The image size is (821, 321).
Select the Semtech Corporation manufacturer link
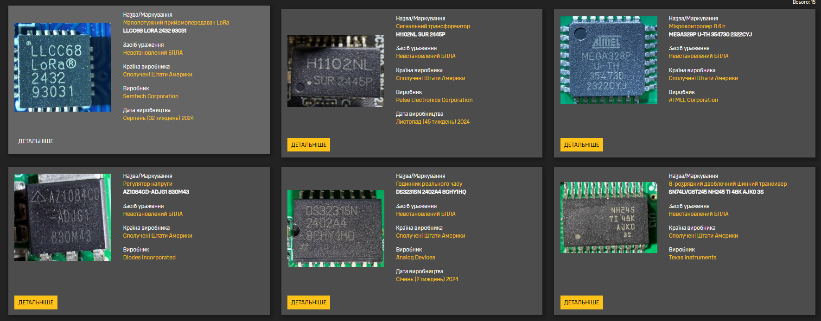[151, 96]
